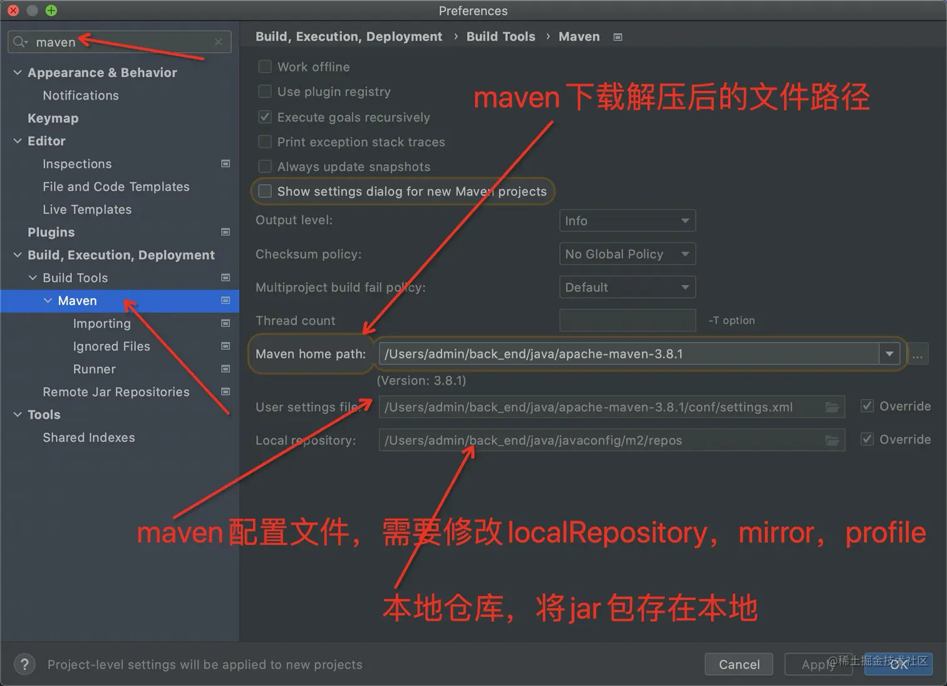Toggle Override for Local repository
This screenshot has height=686, width=947.
click(x=867, y=439)
